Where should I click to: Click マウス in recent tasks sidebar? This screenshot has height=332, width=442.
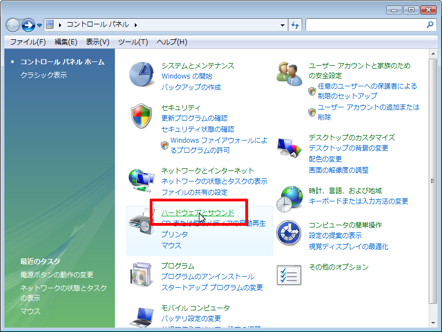[30, 312]
